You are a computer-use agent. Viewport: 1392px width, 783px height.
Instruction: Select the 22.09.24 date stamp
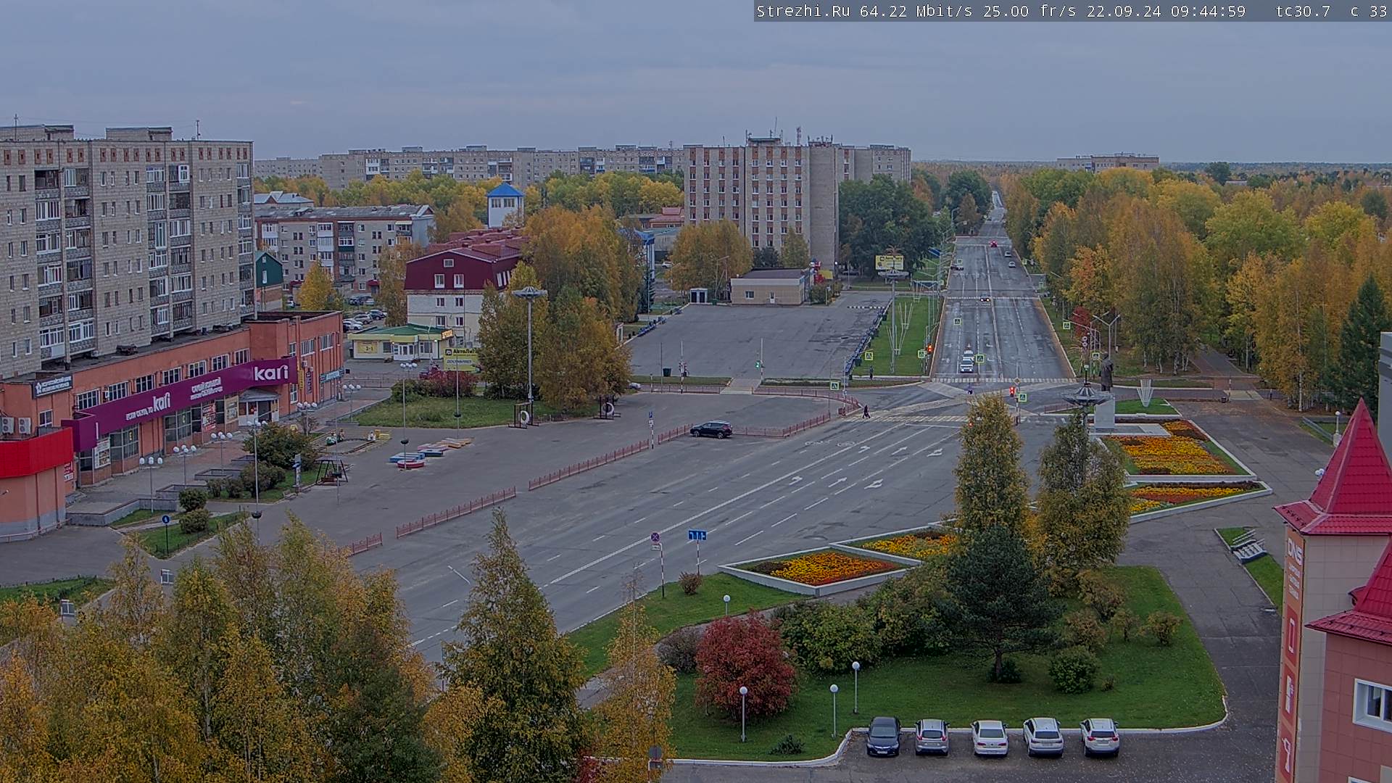[x=1125, y=11]
